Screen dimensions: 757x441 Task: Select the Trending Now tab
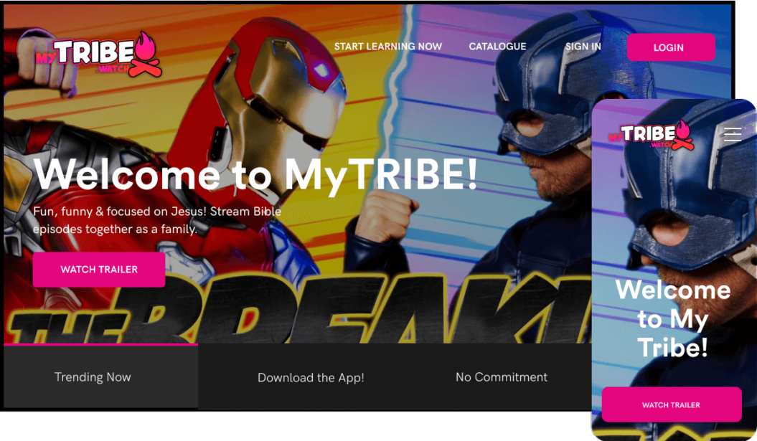pyautogui.click(x=100, y=377)
